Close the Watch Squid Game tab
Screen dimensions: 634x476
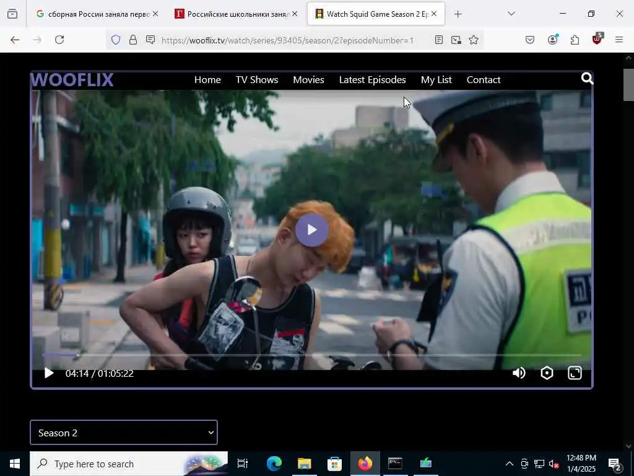coord(434,14)
